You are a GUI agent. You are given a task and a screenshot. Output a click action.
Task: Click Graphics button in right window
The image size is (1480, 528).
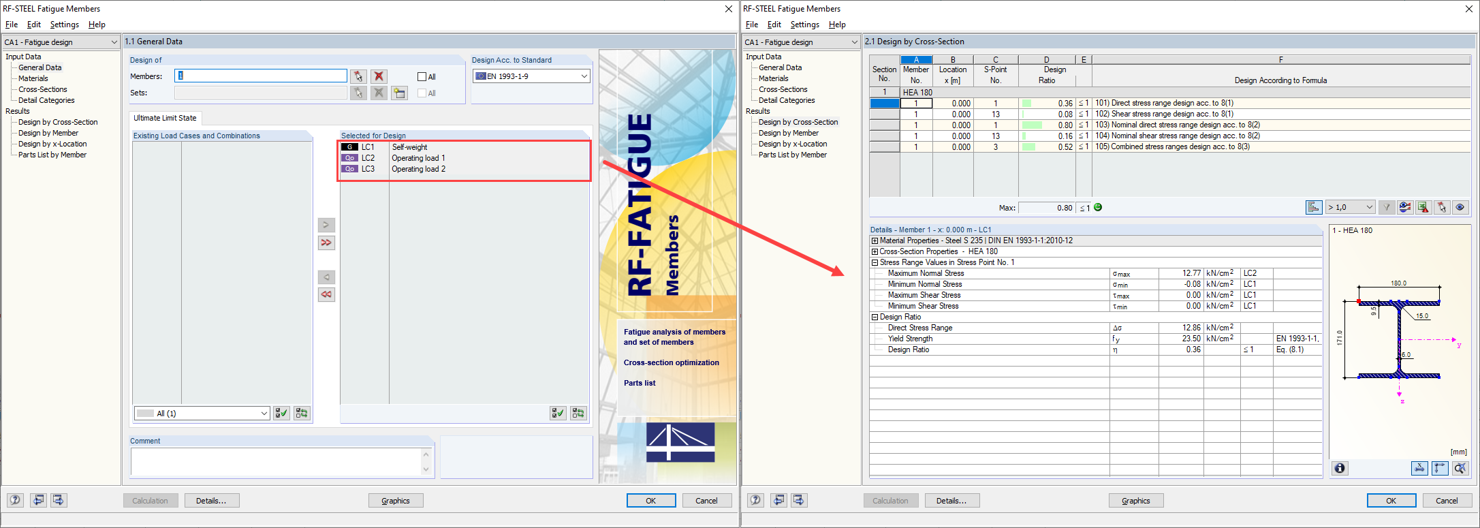click(x=1136, y=501)
